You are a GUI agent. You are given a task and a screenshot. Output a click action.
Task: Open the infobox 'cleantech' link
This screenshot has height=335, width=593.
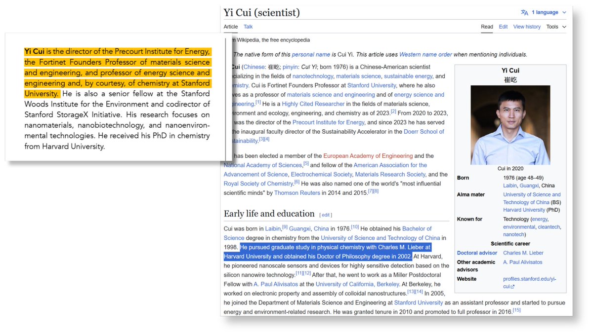(549, 227)
